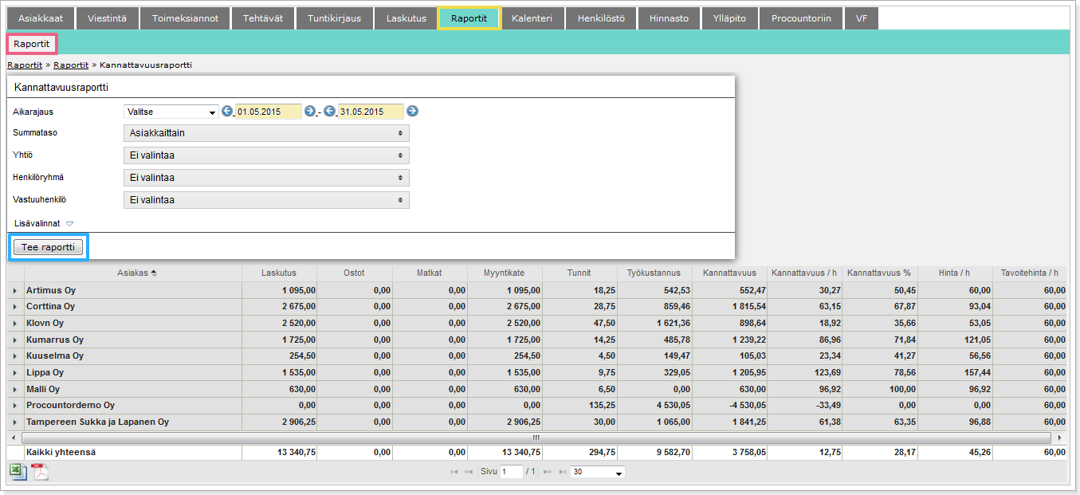Click the Sivu page number field
Screen dimensions: 1080x495
(511, 472)
